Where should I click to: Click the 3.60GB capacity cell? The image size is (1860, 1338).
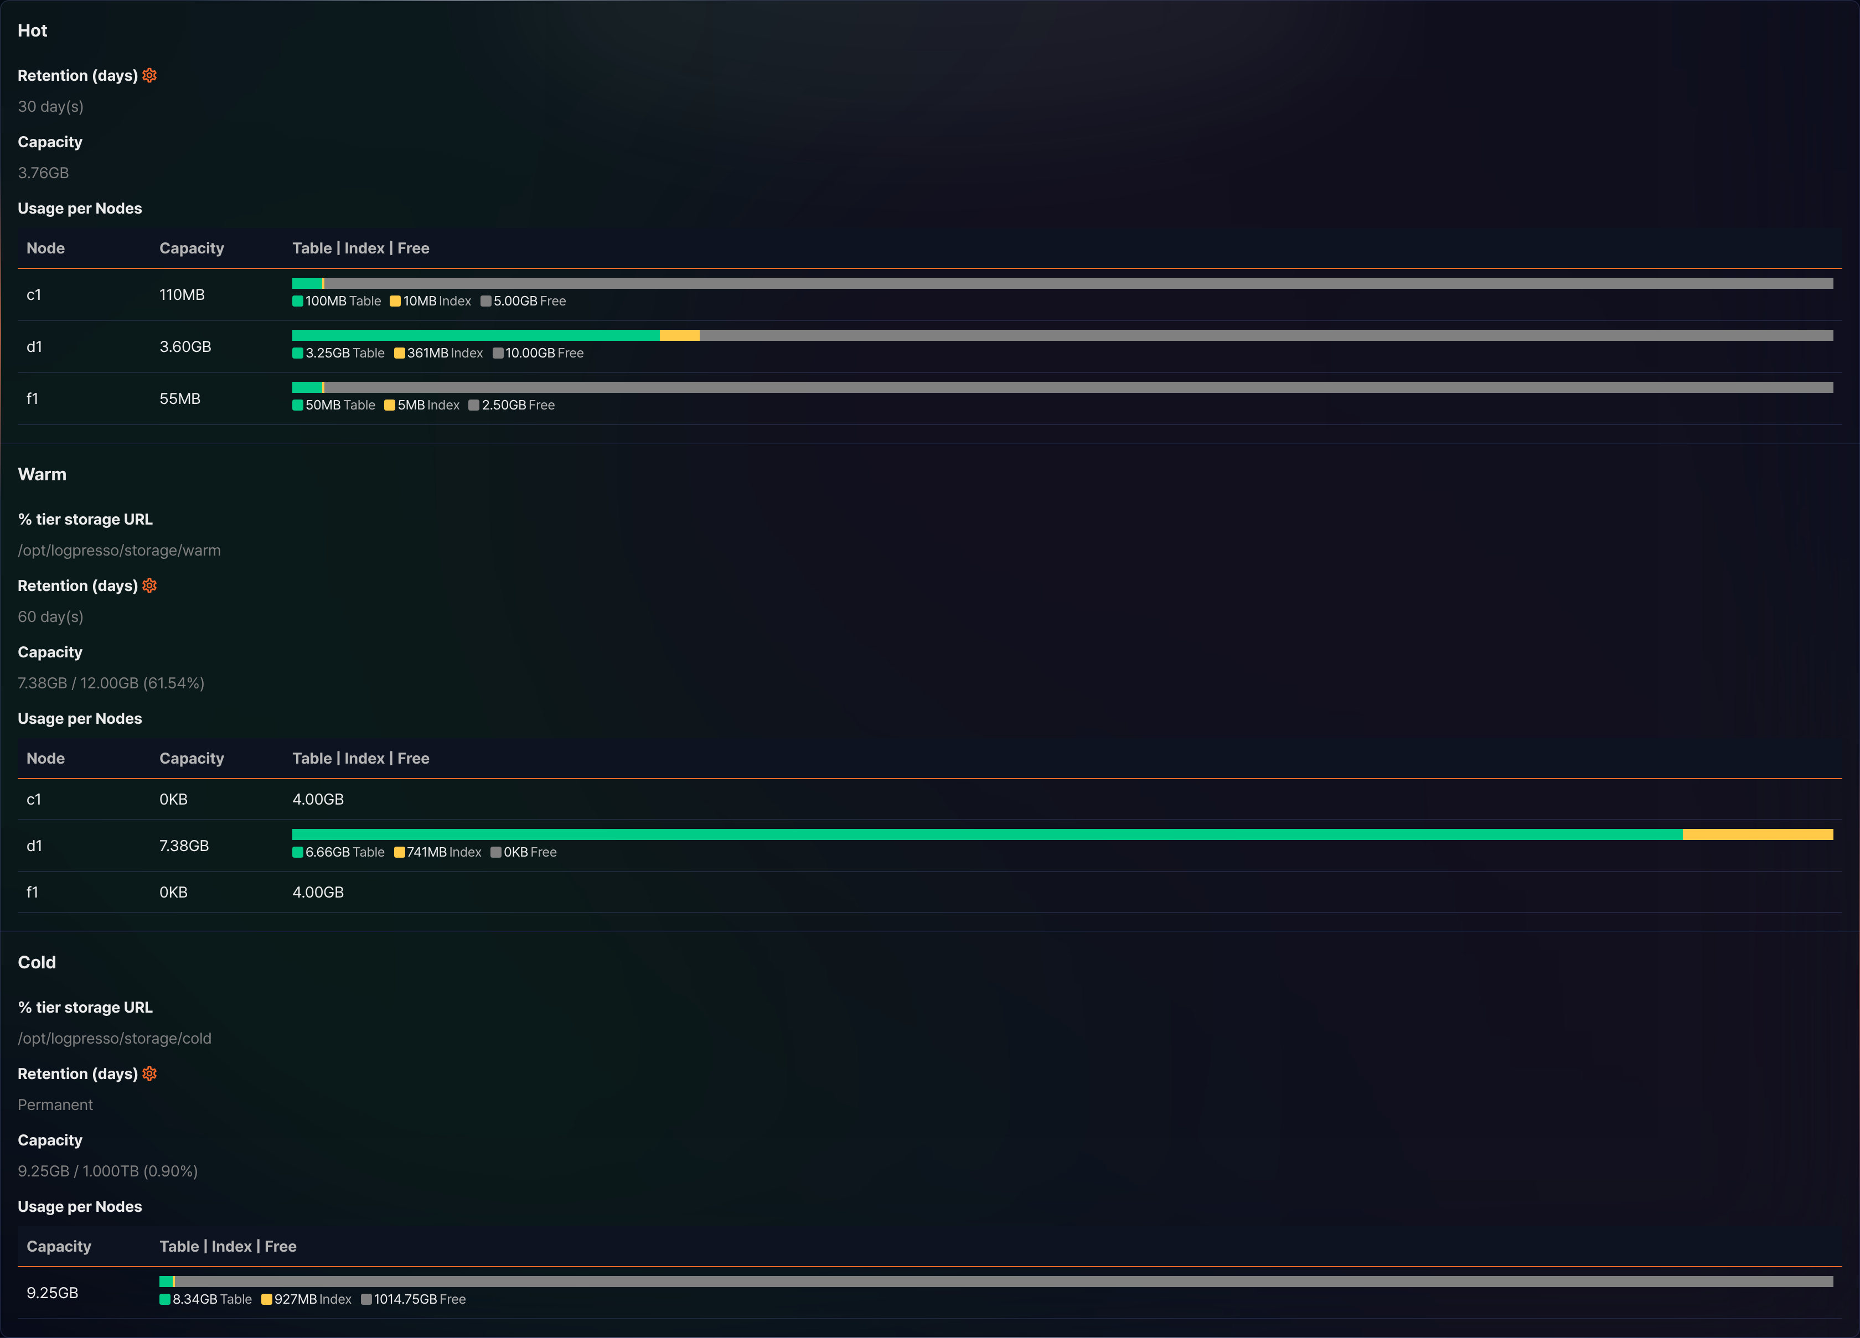click(x=185, y=347)
